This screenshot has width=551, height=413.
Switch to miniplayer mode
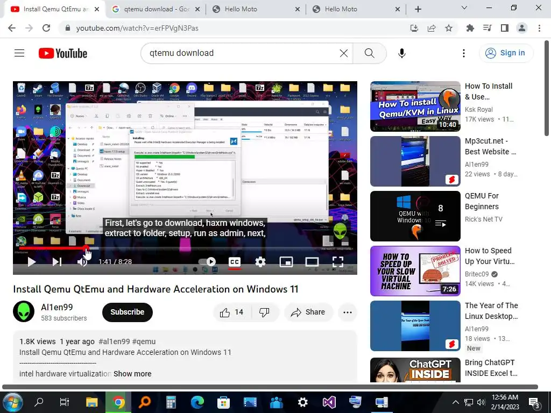pyautogui.click(x=286, y=262)
